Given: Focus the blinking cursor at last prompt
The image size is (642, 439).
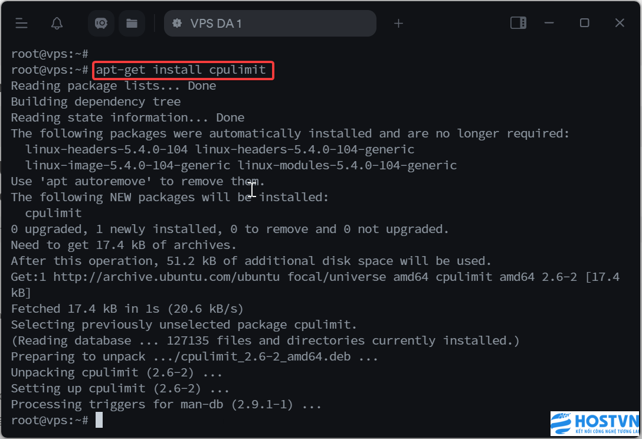Looking at the screenshot, I should tap(99, 420).
